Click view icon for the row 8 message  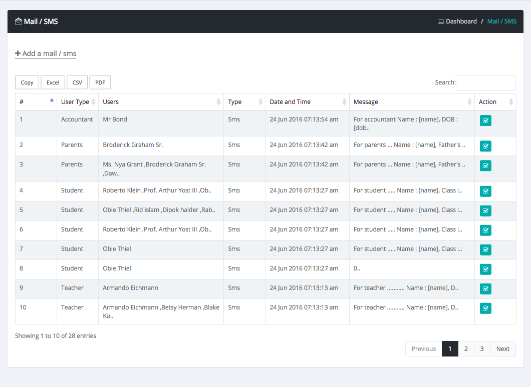(485, 269)
